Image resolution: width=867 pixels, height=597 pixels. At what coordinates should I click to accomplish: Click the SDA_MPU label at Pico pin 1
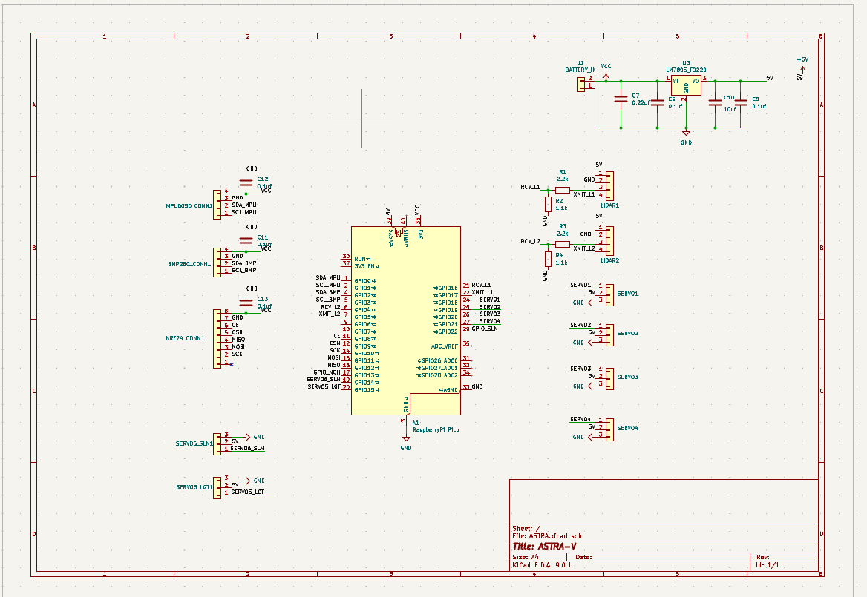click(x=327, y=277)
